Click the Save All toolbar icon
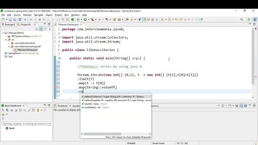258x145 pixels. [15, 20]
